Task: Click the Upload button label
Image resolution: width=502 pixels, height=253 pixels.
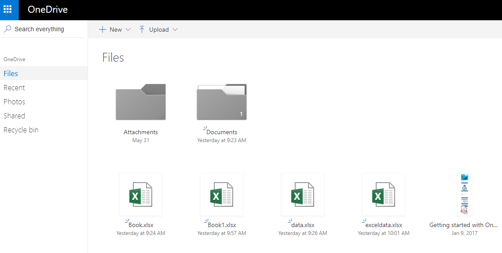Action: pyautogui.click(x=159, y=29)
